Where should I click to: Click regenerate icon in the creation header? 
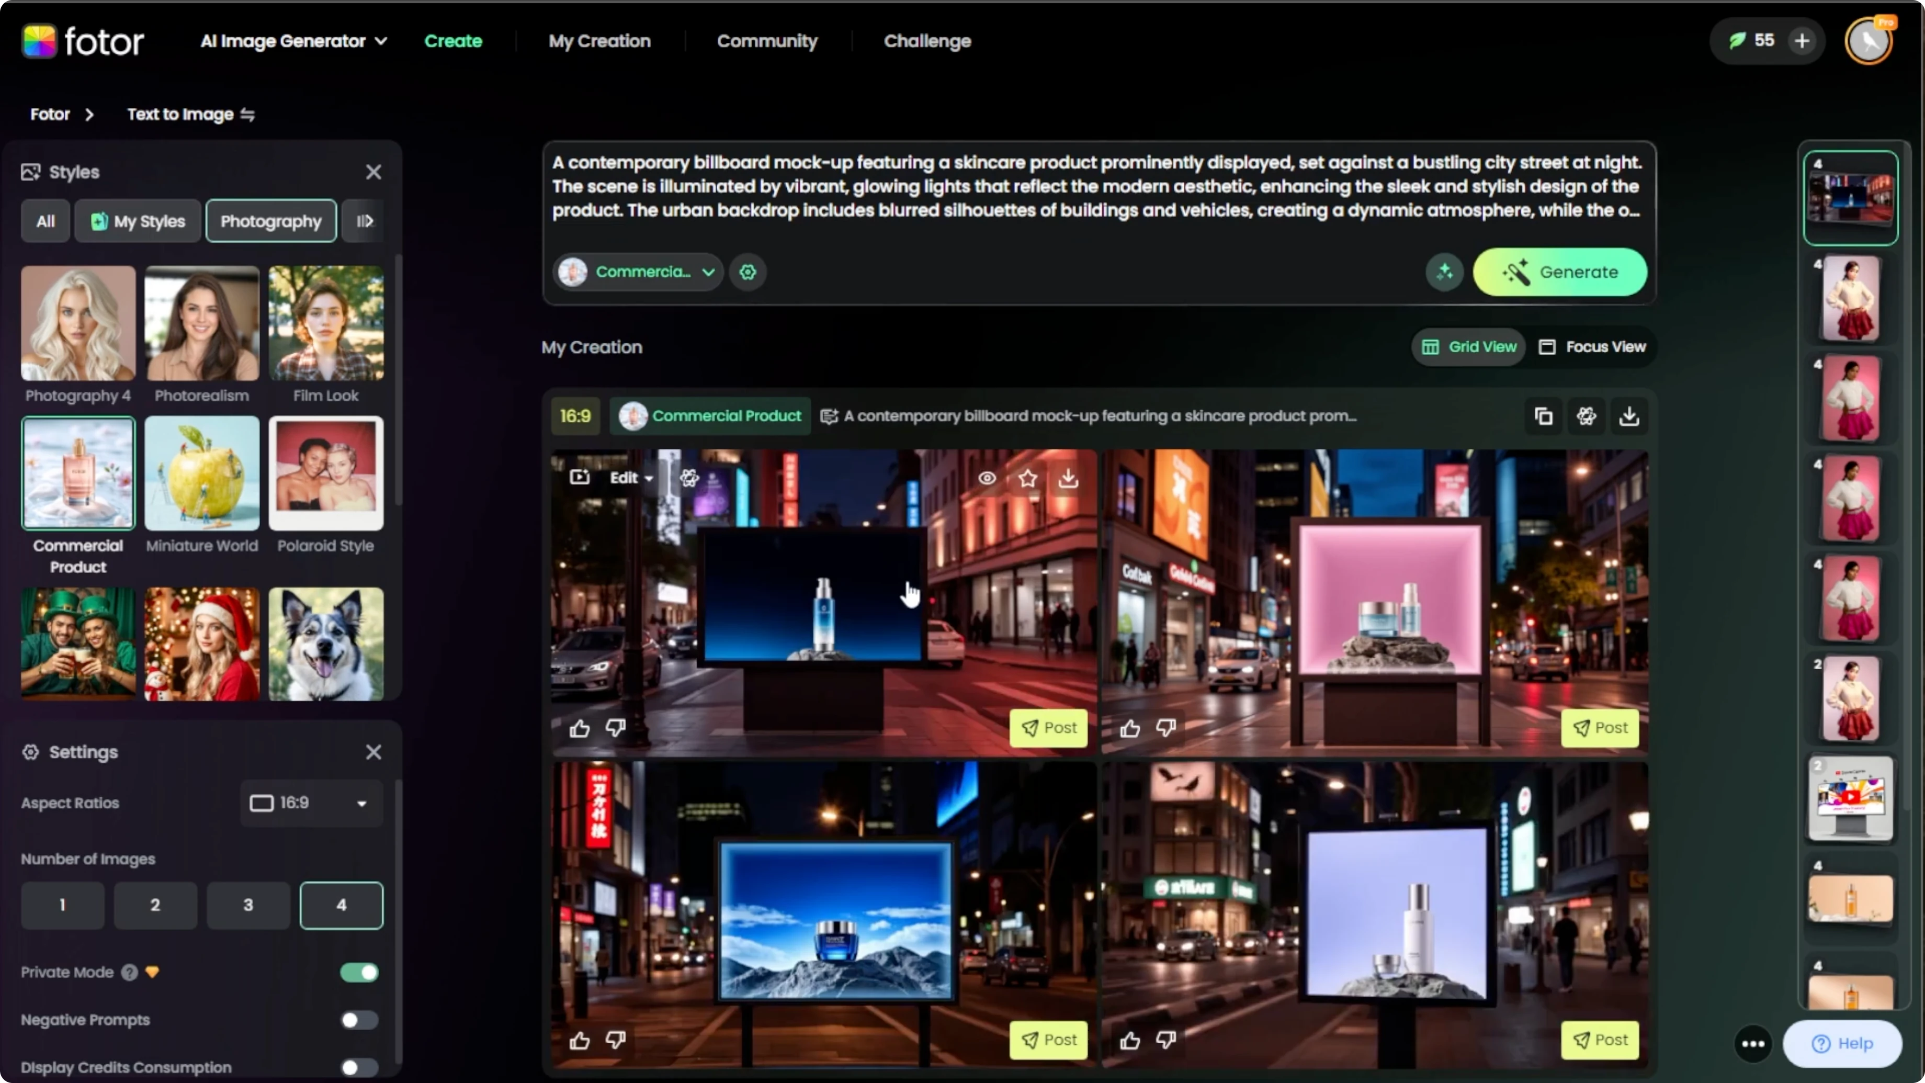tap(1587, 415)
